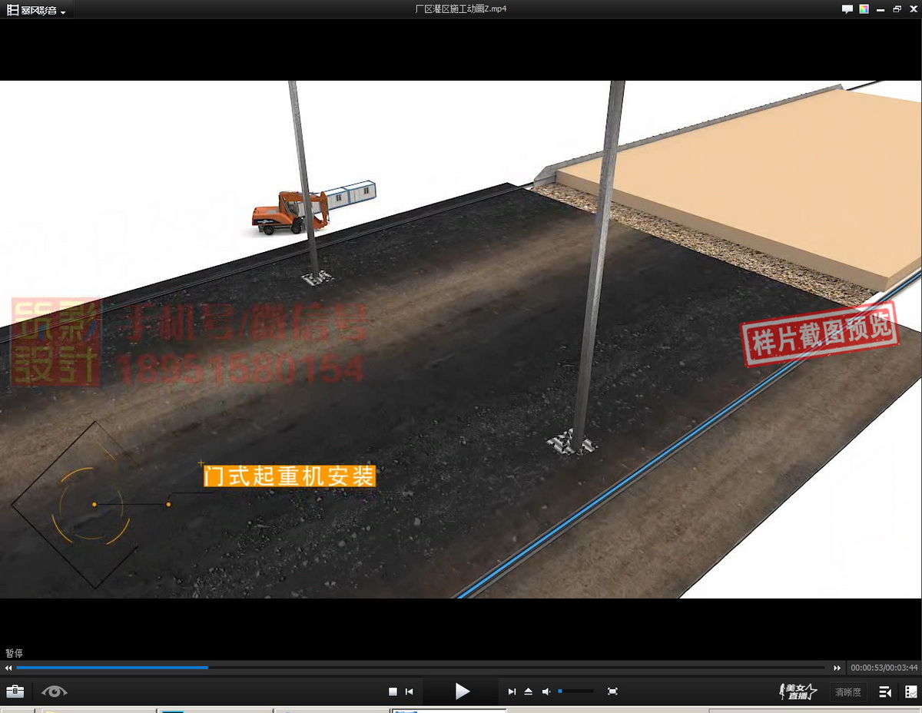The height and width of the screenshot is (713, 922).
Task: Open the skin color palette icon
Action: pos(864,9)
